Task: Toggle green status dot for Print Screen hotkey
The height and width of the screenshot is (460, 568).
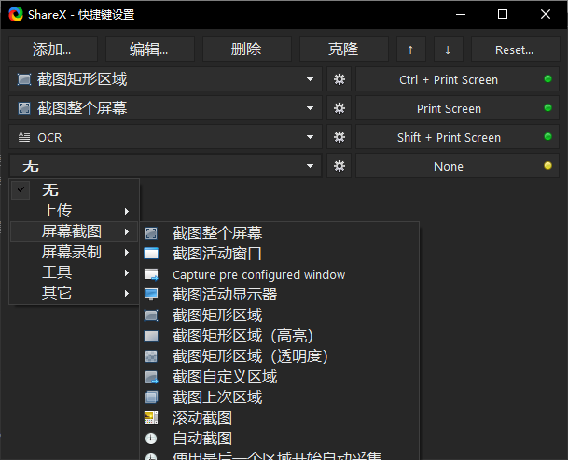Action: coord(547,107)
